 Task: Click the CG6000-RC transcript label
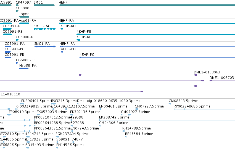tap(26, 37)
